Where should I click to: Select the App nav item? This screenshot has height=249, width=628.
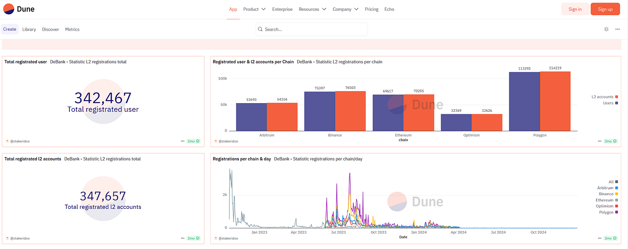pos(233,9)
